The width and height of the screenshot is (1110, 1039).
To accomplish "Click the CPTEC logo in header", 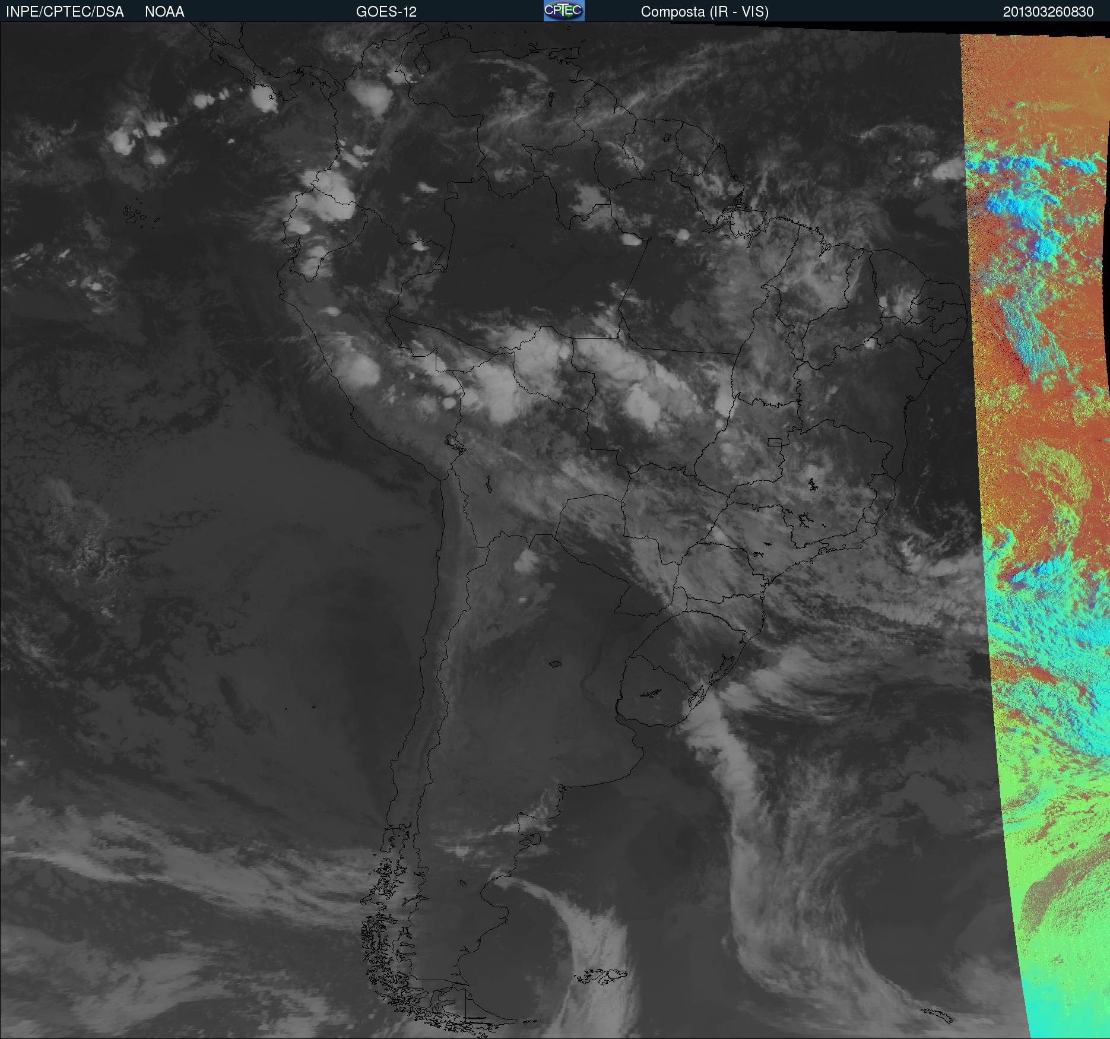I will coord(564,11).
